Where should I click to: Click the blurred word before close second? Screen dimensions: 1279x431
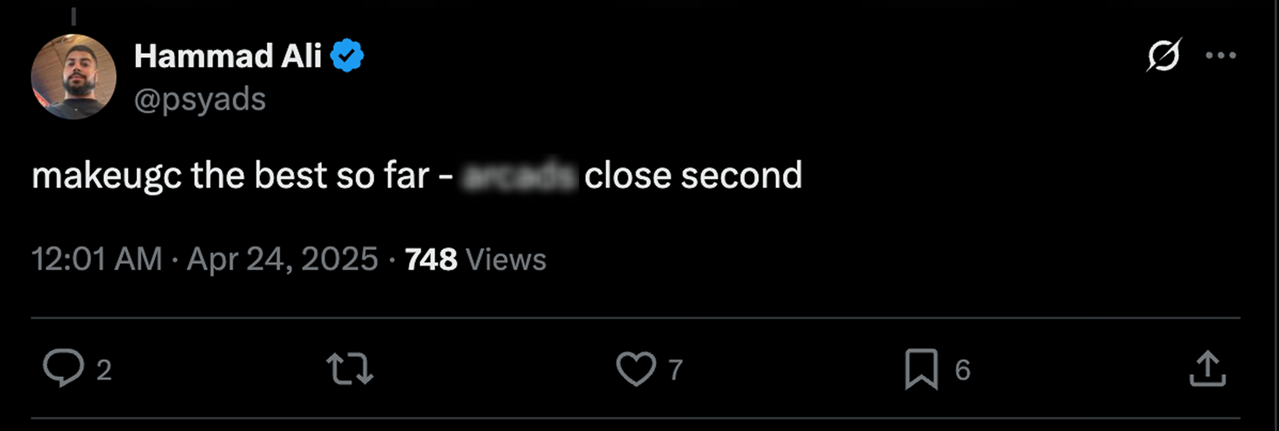click(520, 175)
